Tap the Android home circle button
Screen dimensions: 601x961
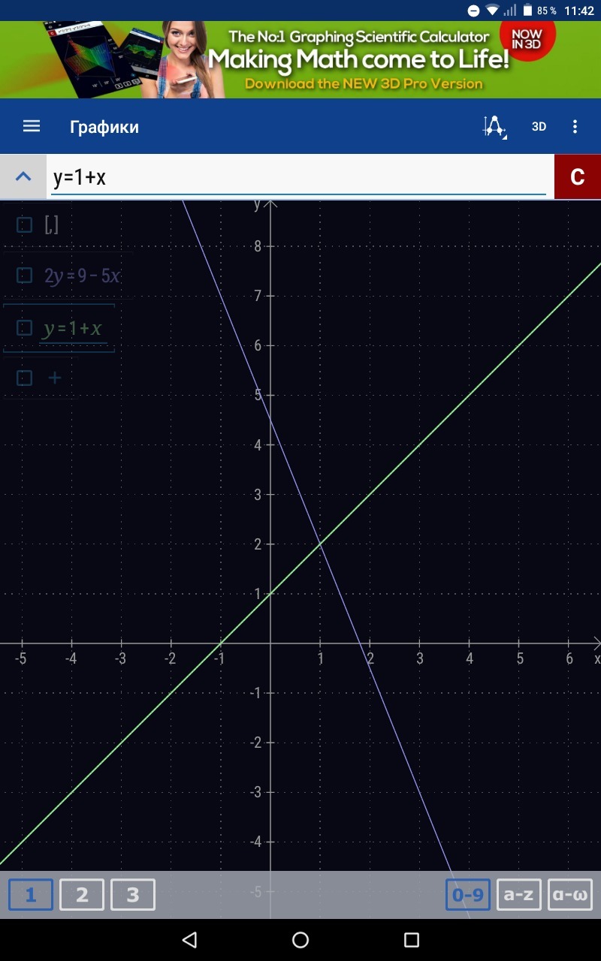click(300, 939)
